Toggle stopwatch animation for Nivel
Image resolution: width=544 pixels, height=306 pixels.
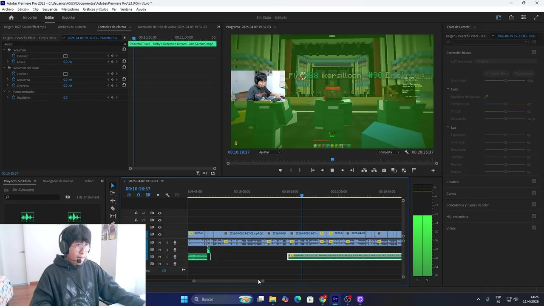(x=14, y=62)
